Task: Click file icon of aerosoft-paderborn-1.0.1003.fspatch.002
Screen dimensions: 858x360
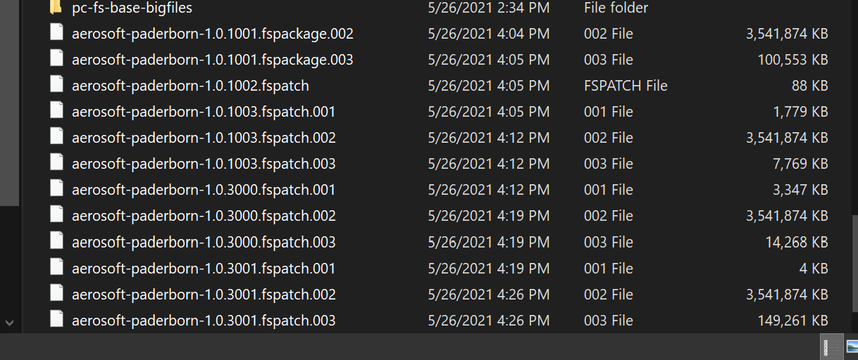Action: pyautogui.click(x=56, y=137)
